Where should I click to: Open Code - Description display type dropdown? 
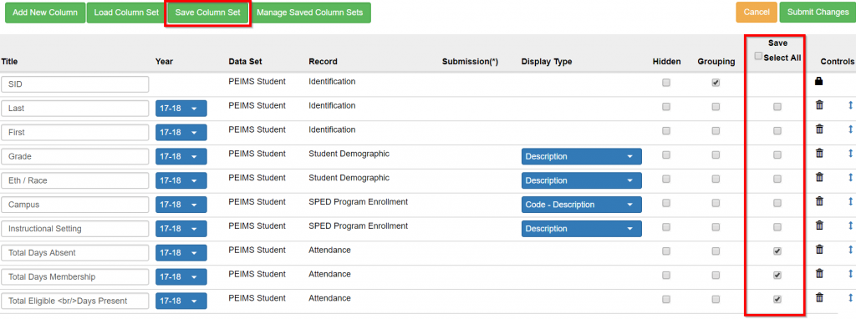click(x=582, y=205)
